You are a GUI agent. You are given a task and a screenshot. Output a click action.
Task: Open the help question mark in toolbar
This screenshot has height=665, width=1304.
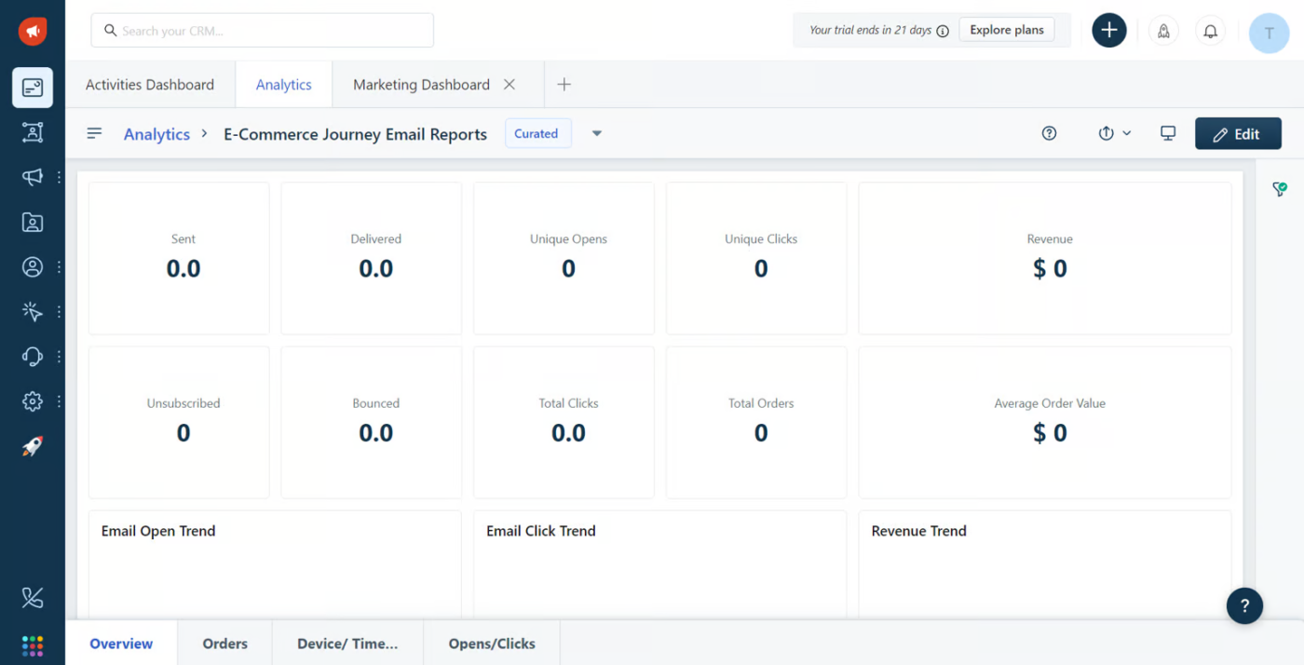click(x=1049, y=133)
